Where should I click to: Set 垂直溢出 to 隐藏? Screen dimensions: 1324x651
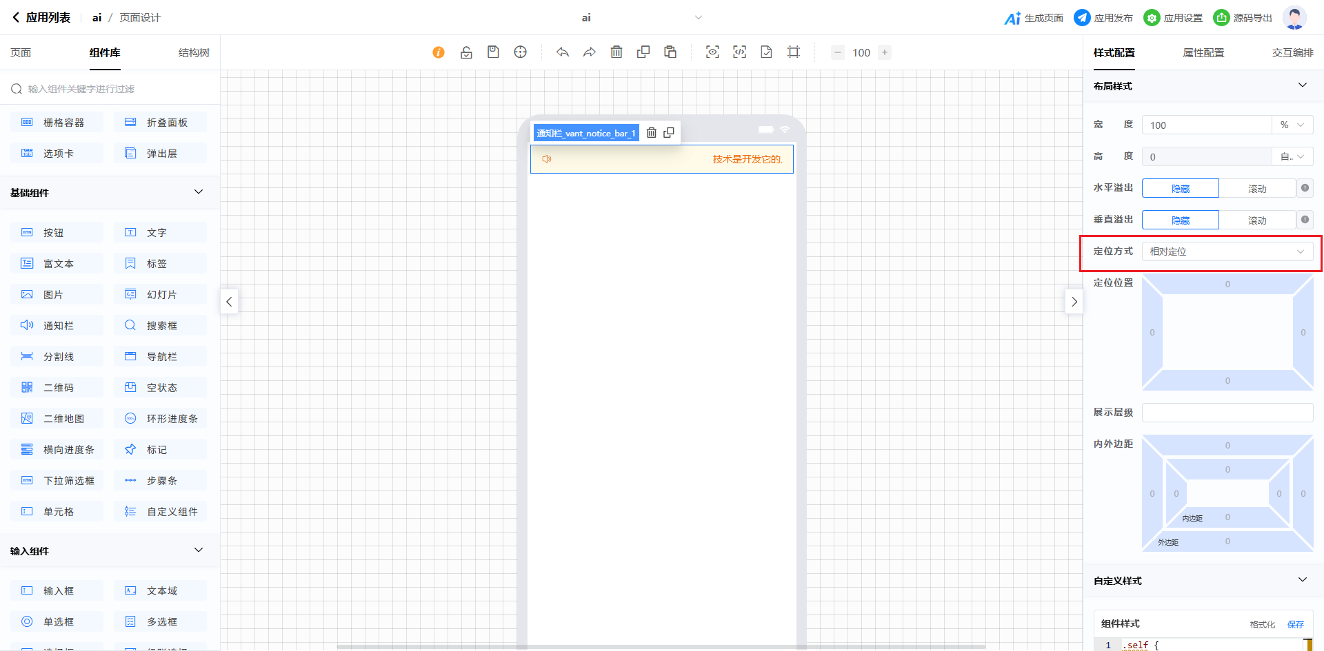coord(1180,220)
